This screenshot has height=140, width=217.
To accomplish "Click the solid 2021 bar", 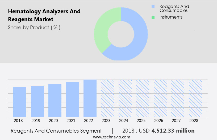I will pos(72,99).
